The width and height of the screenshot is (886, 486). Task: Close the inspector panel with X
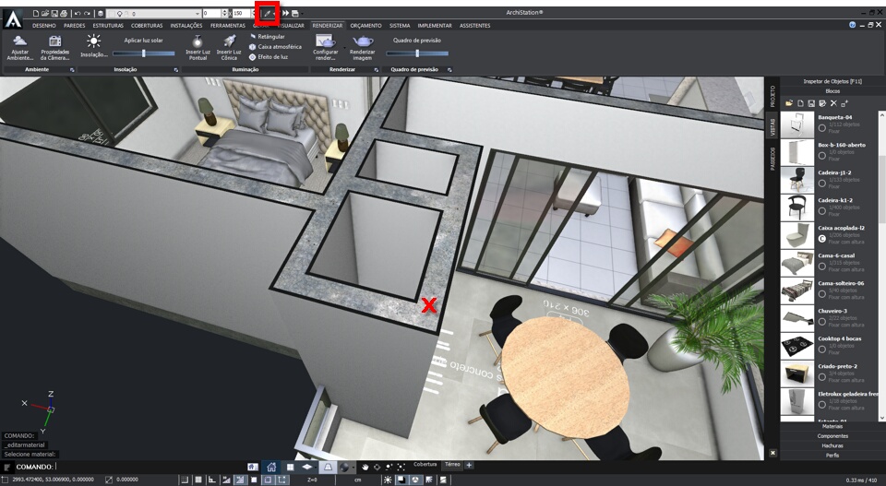[773, 453]
